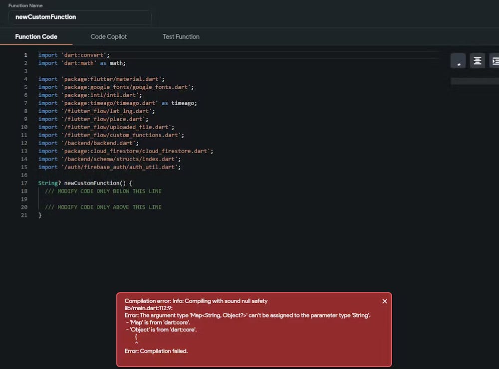Viewport: 499px width, 369px height.
Task: Dismiss the compilation error with the X
Action: point(384,301)
